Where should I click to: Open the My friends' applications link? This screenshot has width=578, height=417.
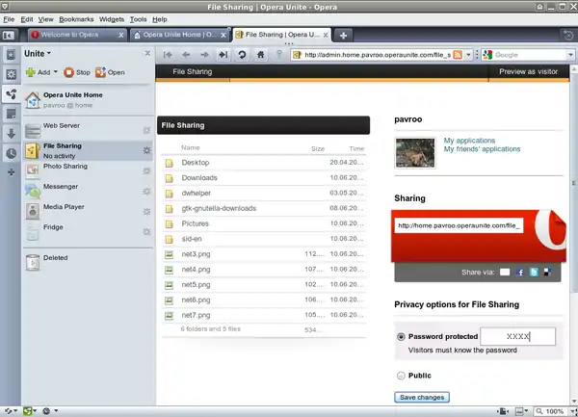point(482,149)
